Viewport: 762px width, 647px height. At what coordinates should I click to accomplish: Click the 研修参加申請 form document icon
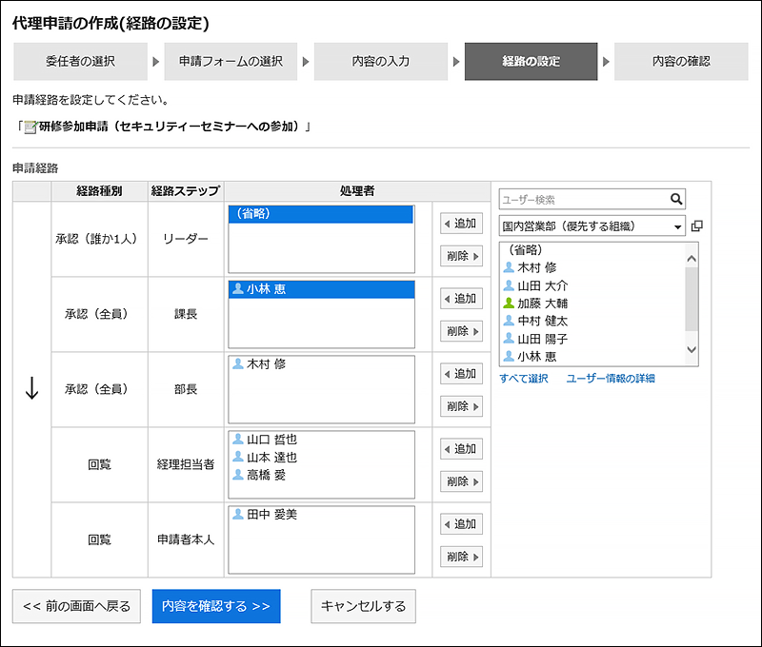pyautogui.click(x=30, y=127)
